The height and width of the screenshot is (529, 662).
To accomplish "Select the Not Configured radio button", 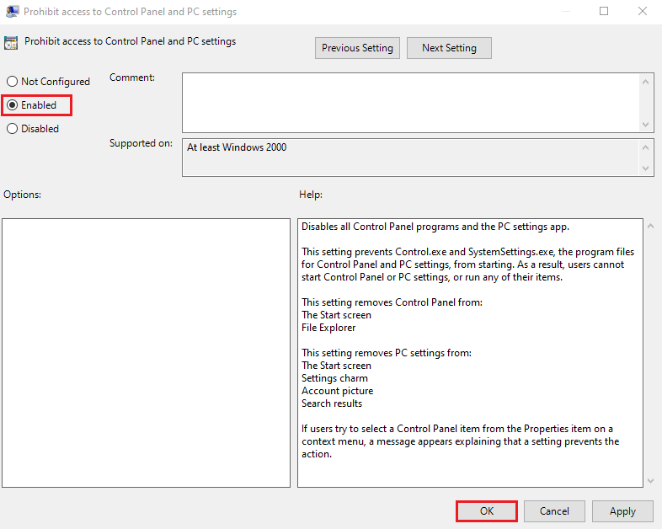I will (13, 82).
